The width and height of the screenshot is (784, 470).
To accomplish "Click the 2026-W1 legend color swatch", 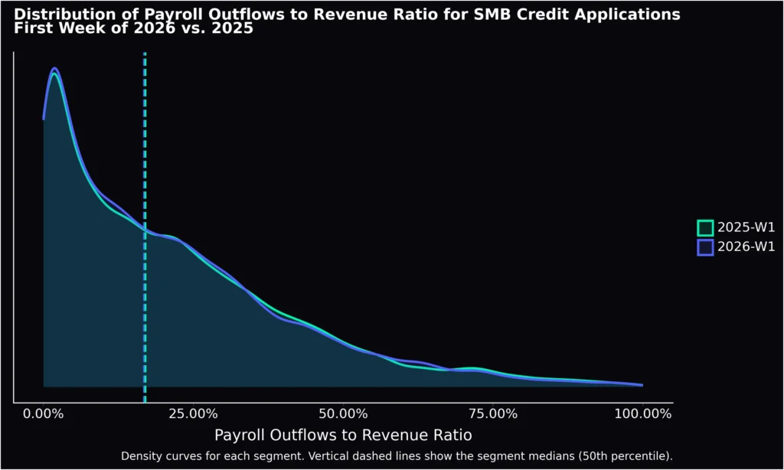I will tap(705, 247).
